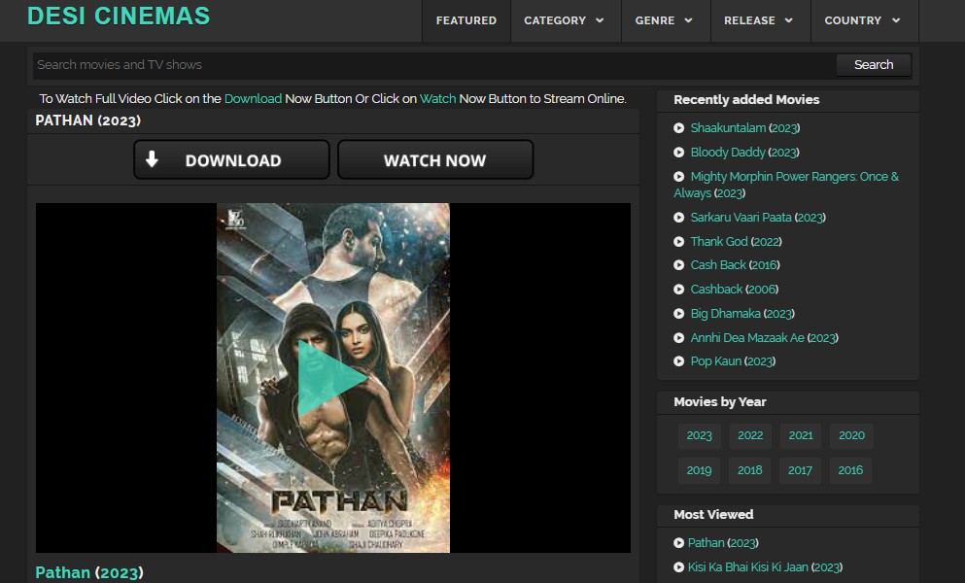Filter movies by year 2020
The width and height of the screenshot is (965, 583).
pos(851,435)
